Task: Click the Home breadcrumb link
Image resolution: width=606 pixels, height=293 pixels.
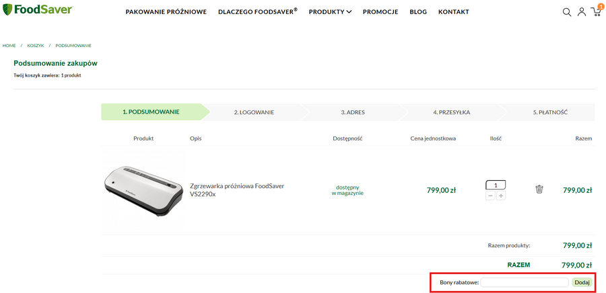Action: (x=9, y=45)
